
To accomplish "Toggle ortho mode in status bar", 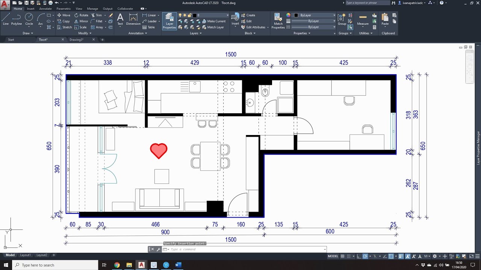I will [359, 256].
